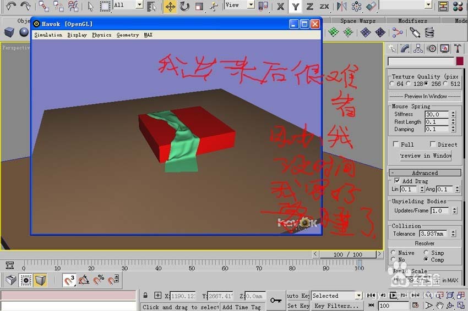Open the Physics menu in Havok window
Image resolution: width=468 pixels, height=311 pixels.
coord(101,35)
